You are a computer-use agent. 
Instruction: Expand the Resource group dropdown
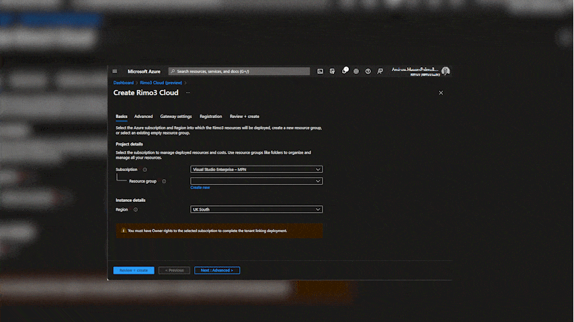(256, 181)
